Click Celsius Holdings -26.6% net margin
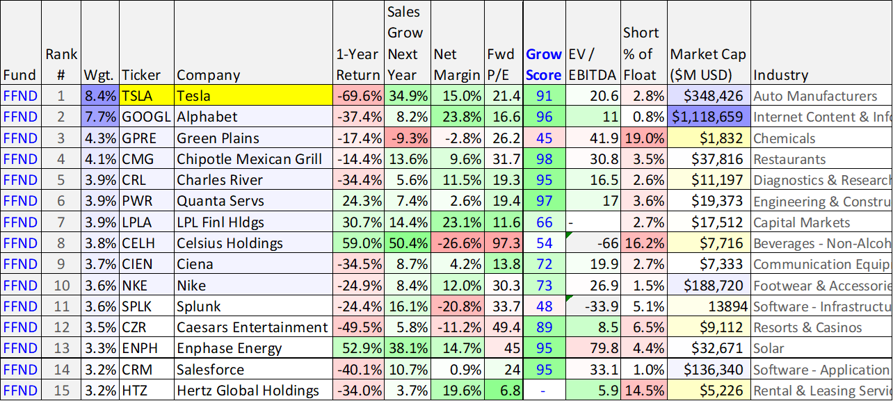Screen dimensions: 893x401 [457, 243]
